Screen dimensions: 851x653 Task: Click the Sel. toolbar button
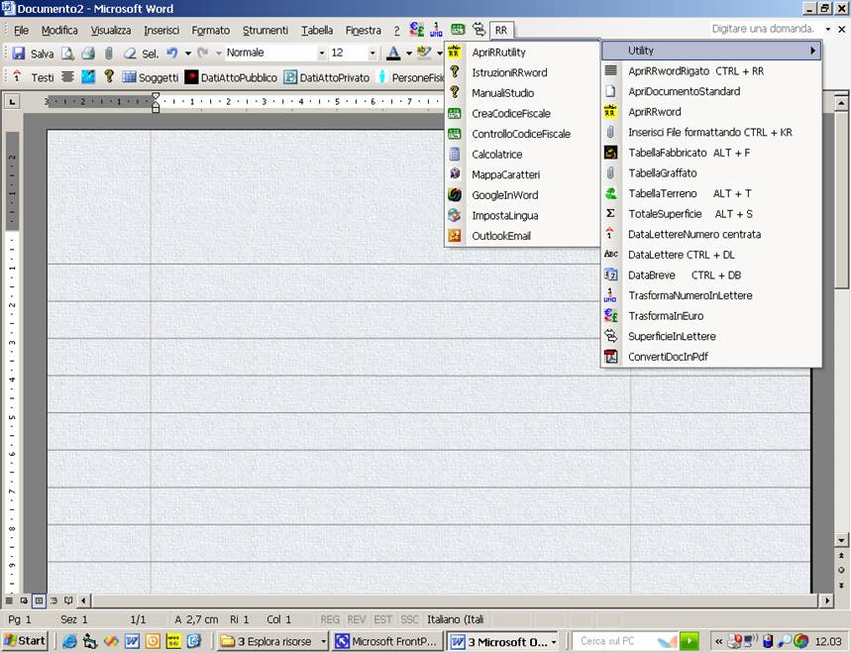point(141,54)
